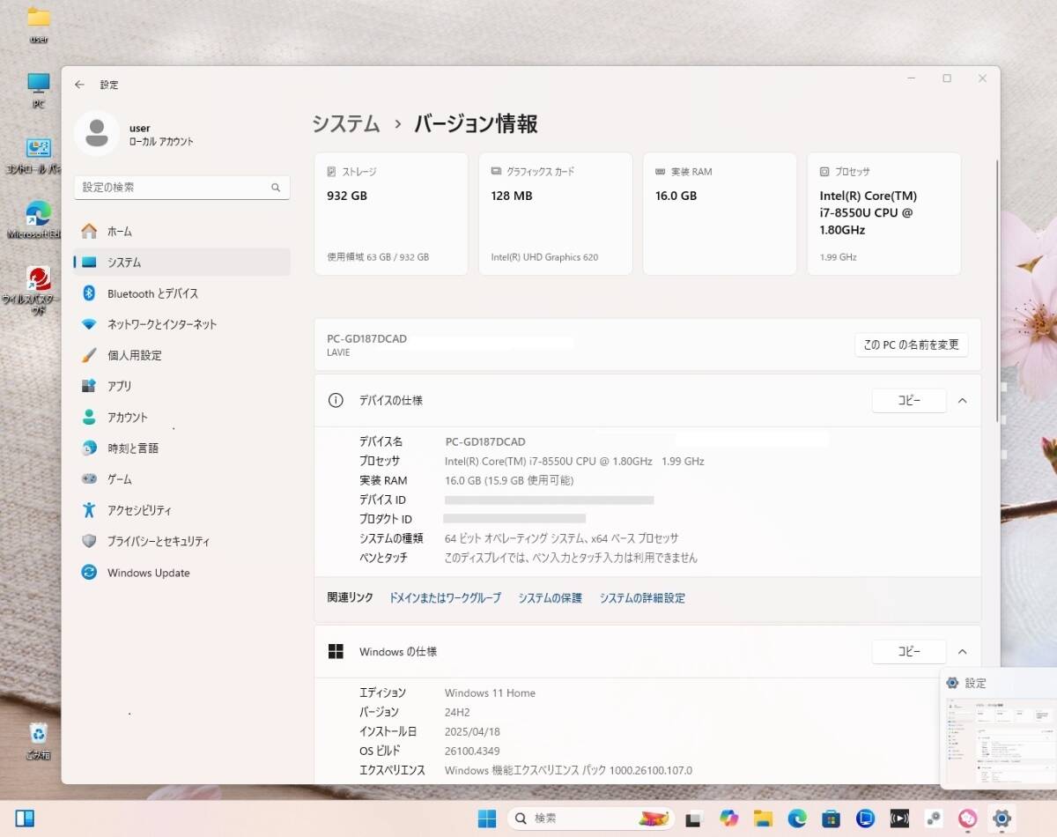This screenshot has height=837, width=1057.
Task: Click この PC の名前を変更 button
Action: [911, 344]
